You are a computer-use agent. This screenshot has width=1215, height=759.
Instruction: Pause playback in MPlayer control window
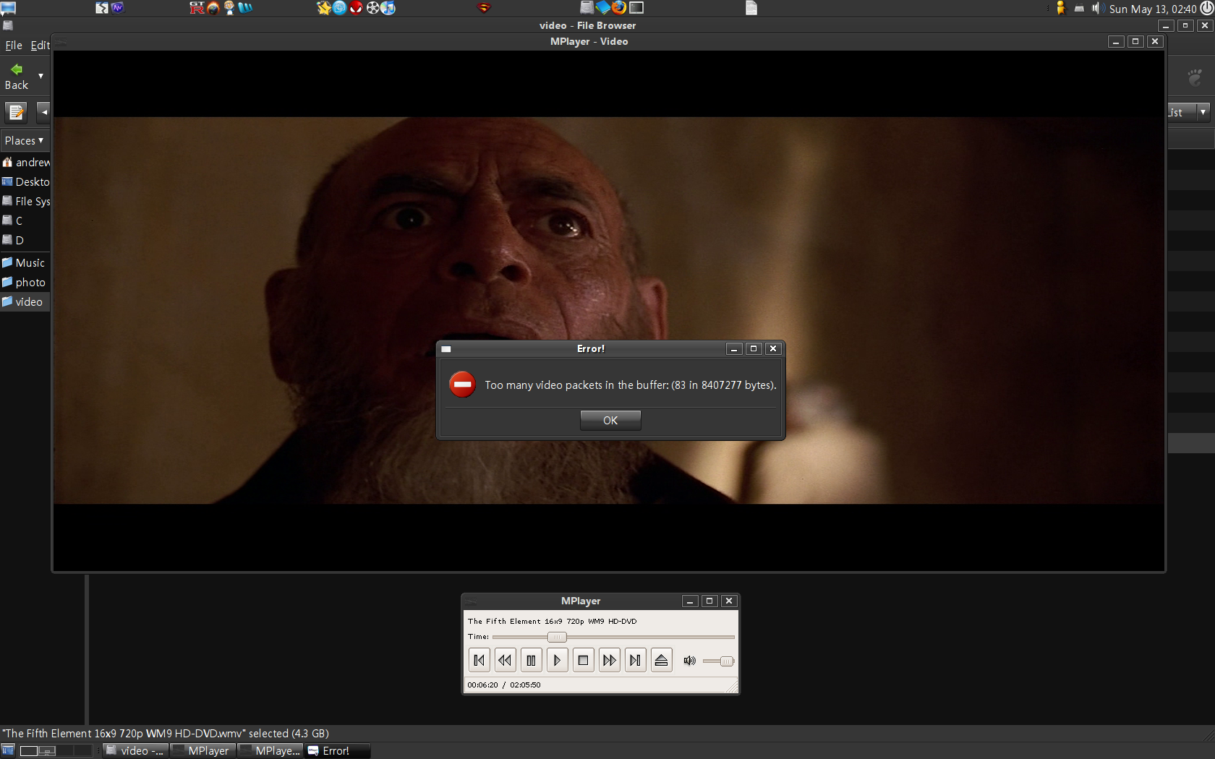pos(532,660)
